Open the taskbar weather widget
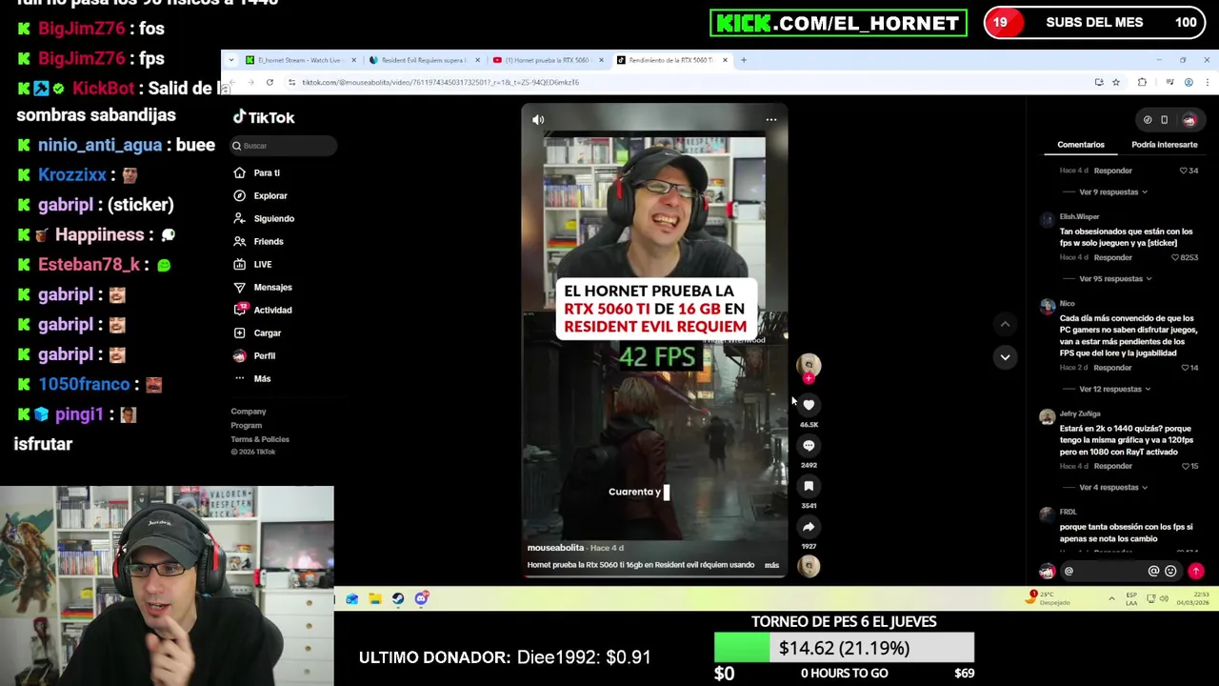This screenshot has width=1219, height=686. (x=1049, y=598)
